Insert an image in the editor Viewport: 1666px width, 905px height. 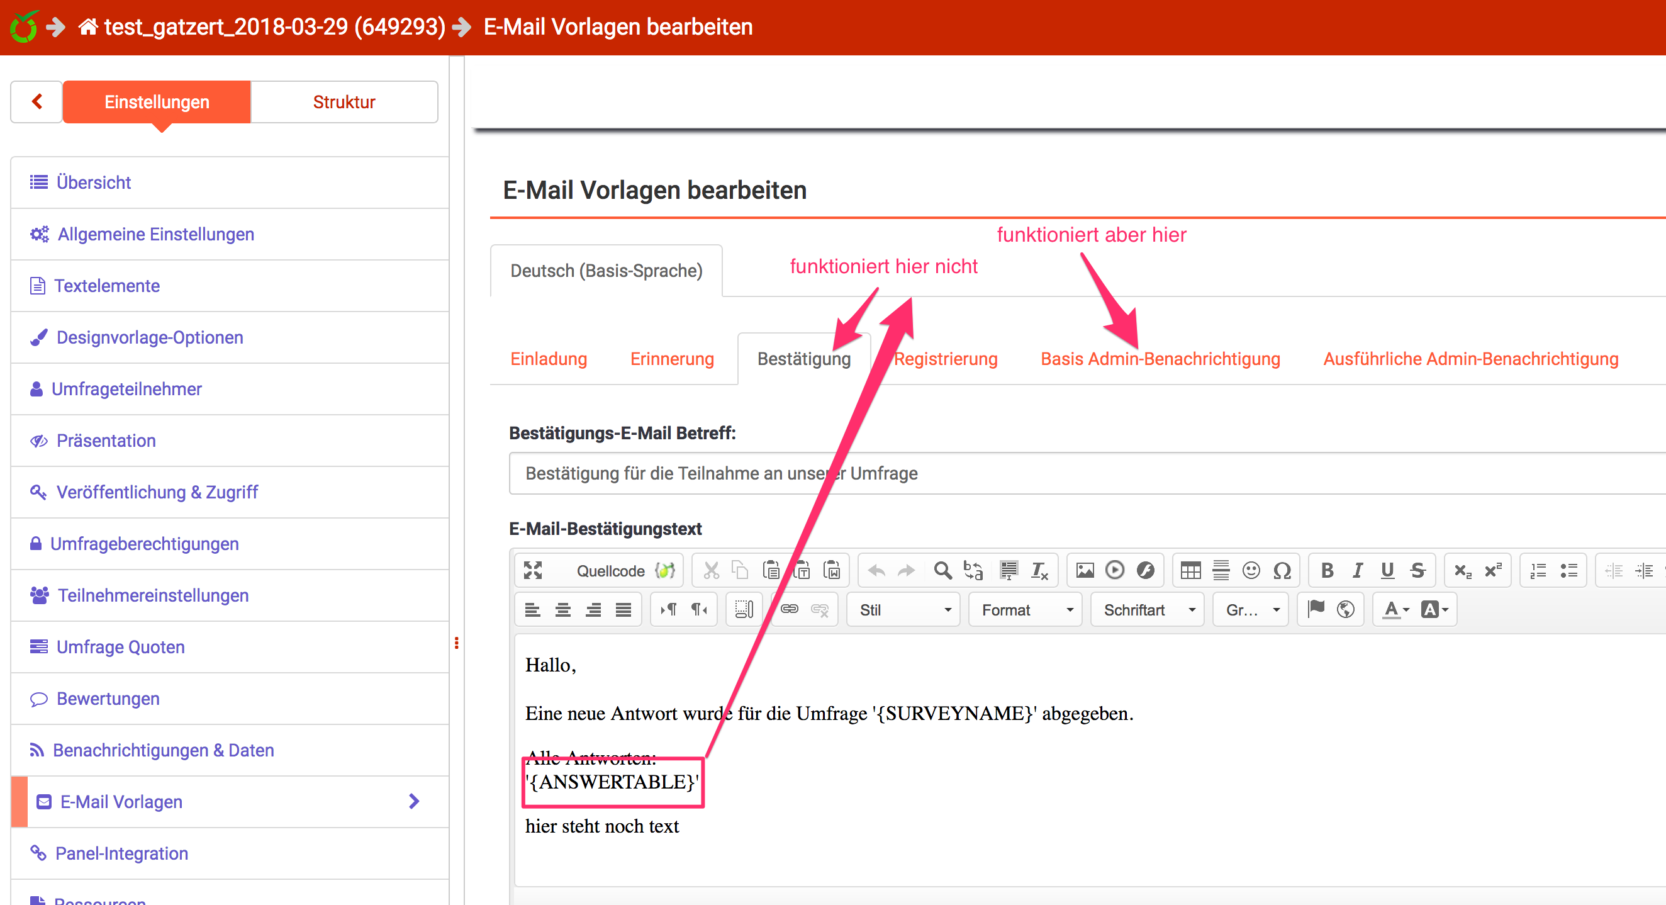coord(1085,570)
